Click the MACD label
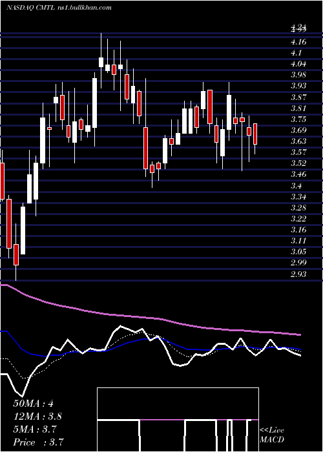 tap(272, 440)
